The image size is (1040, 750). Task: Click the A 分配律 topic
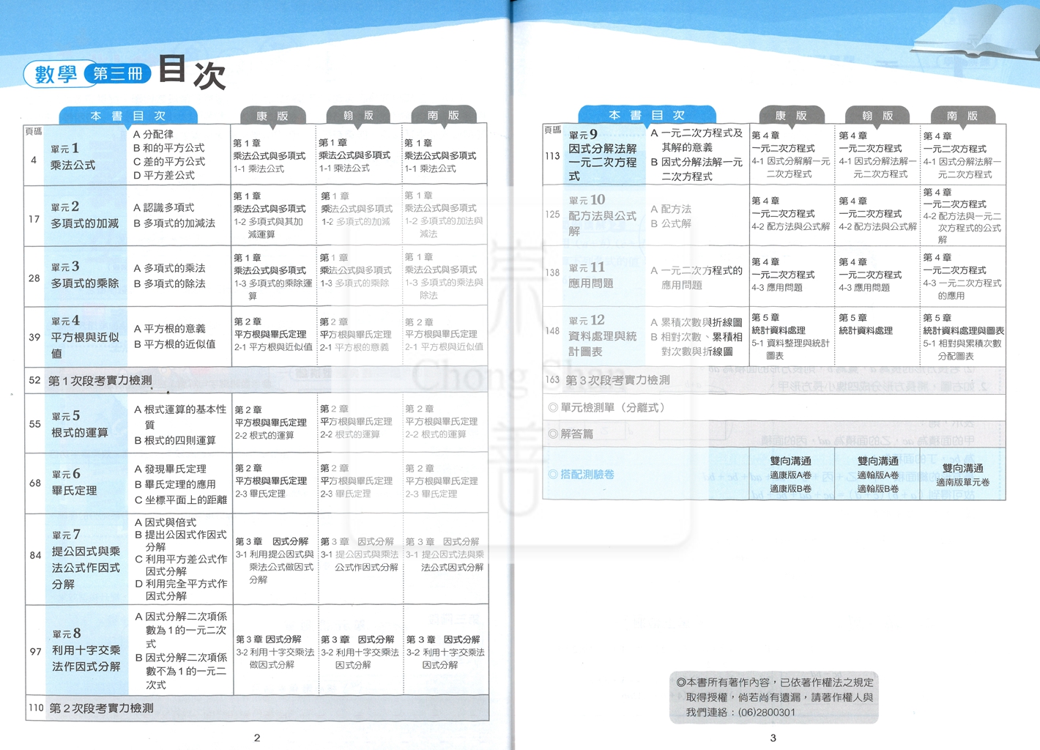tap(153, 134)
